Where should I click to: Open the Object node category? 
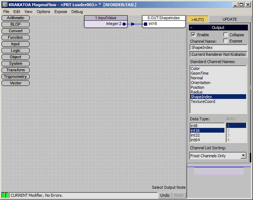(x=16, y=57)
